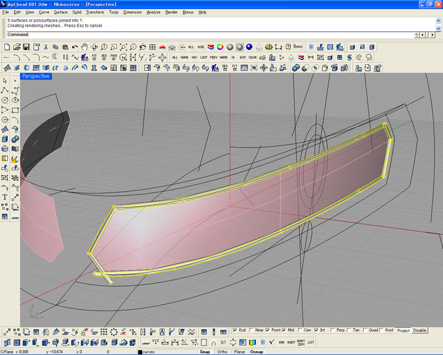This screenshot has height=355, width=443.
Task: Click the Cut scissors icon
Action: point(46,47)
